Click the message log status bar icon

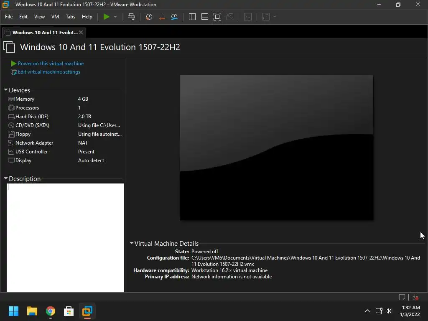[402, 297]
